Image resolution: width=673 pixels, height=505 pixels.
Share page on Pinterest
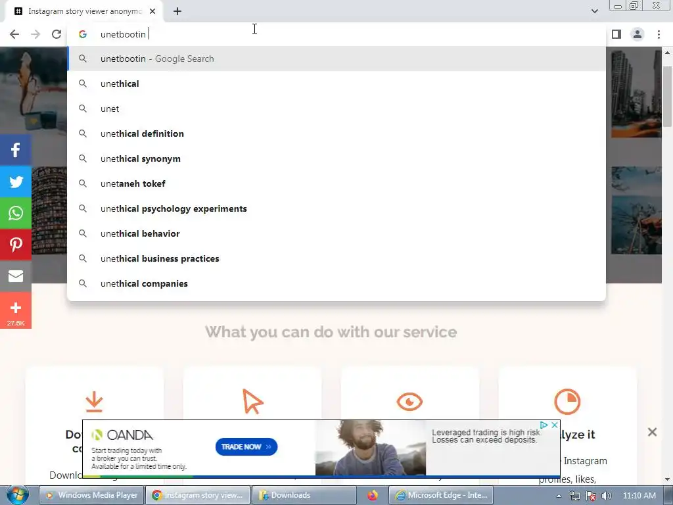pos(16,245)
